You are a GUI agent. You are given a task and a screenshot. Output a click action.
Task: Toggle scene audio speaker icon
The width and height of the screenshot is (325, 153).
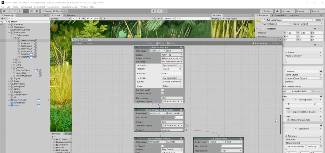83,19
